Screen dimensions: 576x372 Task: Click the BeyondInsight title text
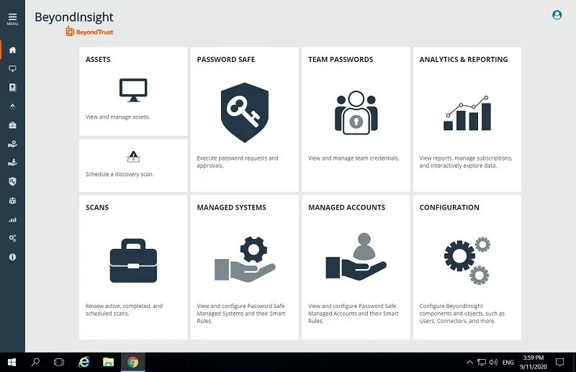tap(74, 17)
